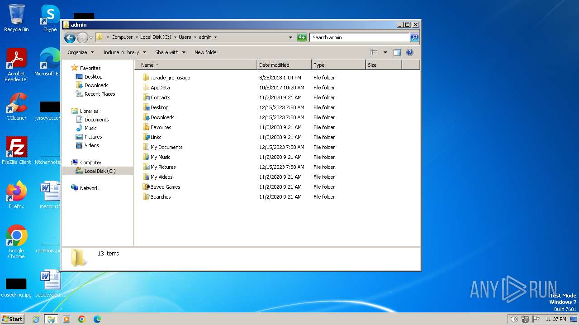Open the Organize menu

(x=81, y=52)
